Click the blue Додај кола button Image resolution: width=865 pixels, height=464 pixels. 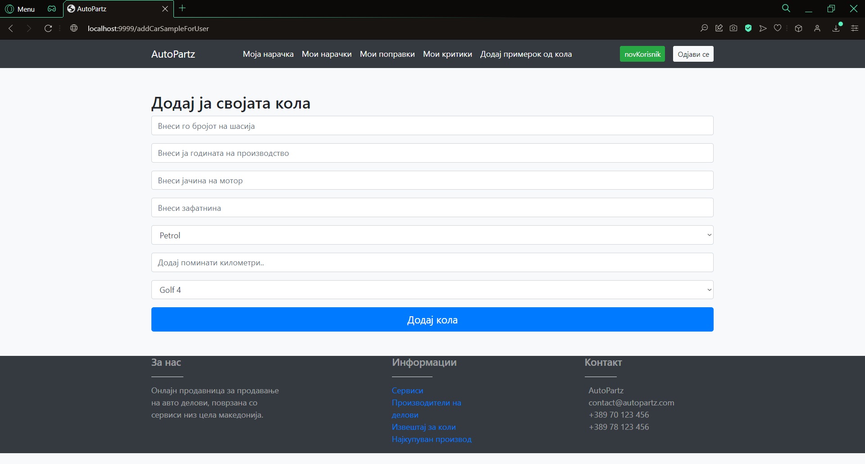coord(432,320)
